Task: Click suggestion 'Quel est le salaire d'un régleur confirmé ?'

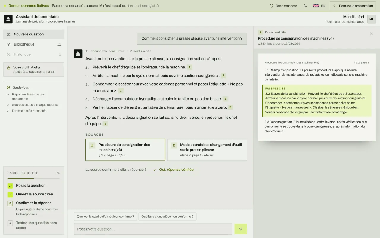Action: pyautogui.click(x=105, y=217)
